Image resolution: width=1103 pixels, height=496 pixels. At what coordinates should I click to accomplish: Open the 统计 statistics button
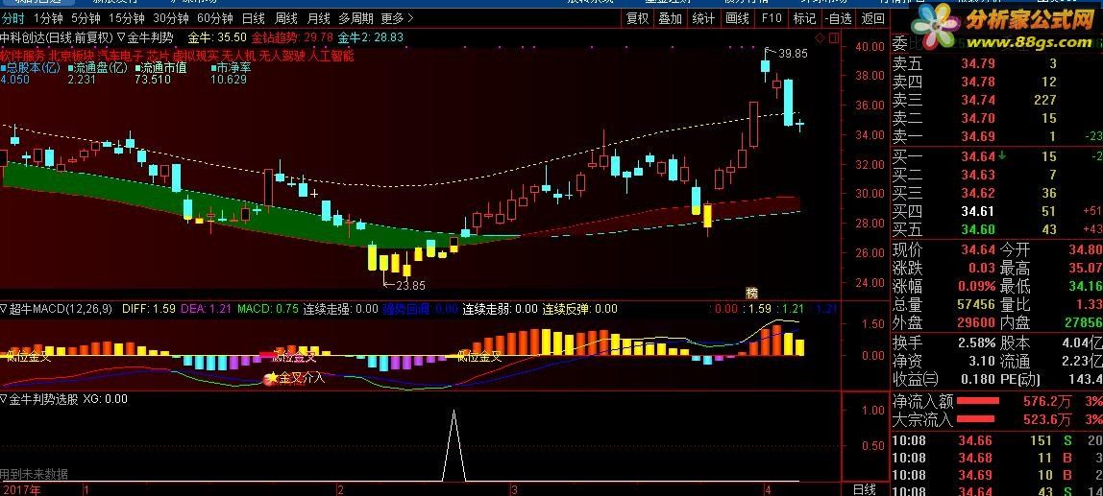(x=702, y=19)
